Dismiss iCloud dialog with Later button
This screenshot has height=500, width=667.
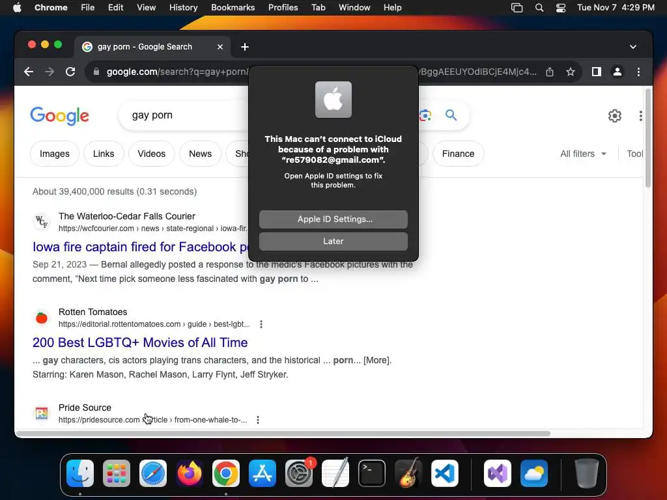pos(333,241)
